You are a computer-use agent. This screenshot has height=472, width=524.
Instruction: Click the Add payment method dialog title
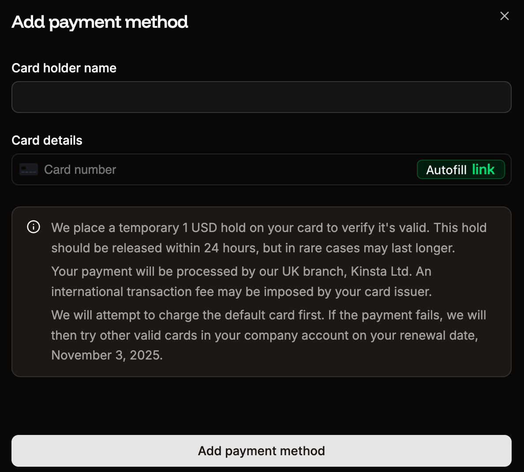(x=100, y=22)
